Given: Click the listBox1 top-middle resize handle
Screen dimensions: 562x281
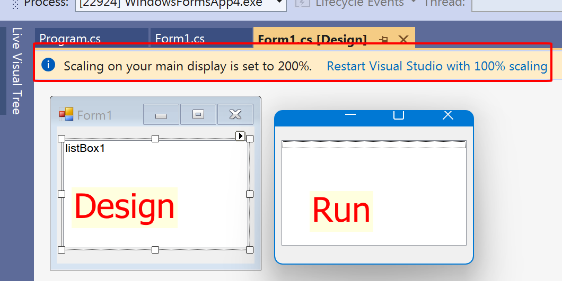Looking at the screenshot, I should pyautogui.click(x=155, y=139).
